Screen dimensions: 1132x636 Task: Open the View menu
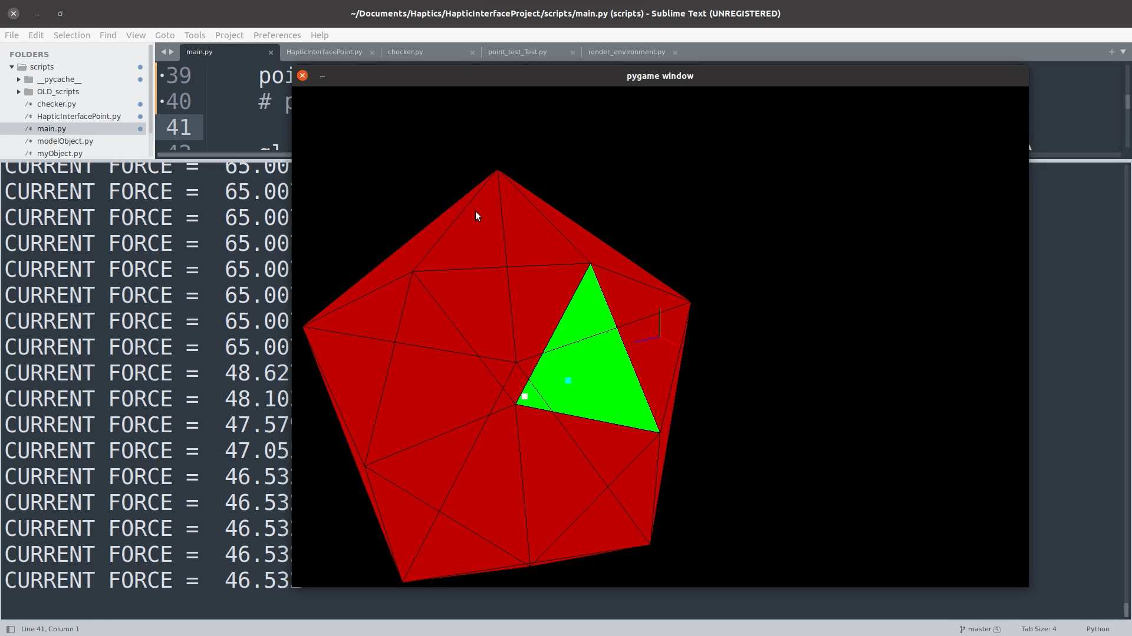click(136, 35)
